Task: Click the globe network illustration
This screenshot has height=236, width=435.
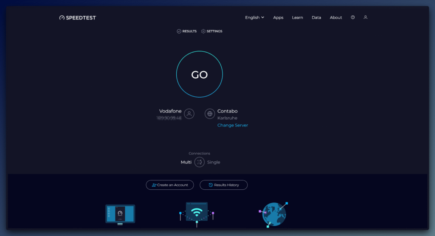Action: click(x=273, y=214)
